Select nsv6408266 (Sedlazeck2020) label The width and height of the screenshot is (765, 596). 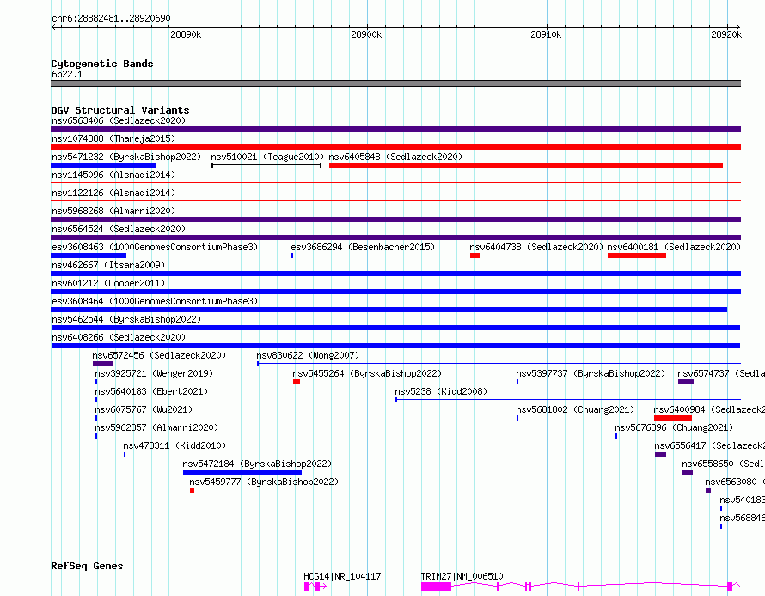(x=119, y=337)
